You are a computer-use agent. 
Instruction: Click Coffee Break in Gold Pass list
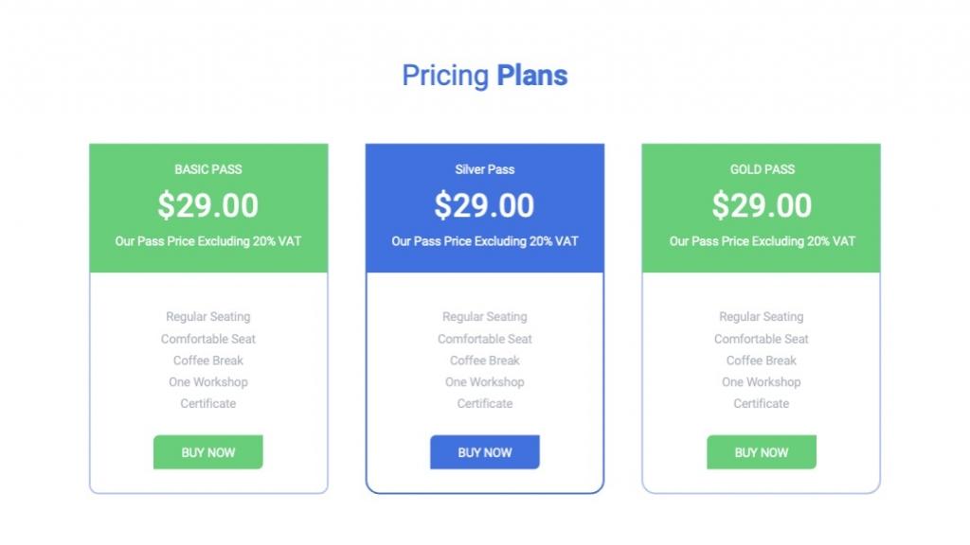tap(762, 360)
